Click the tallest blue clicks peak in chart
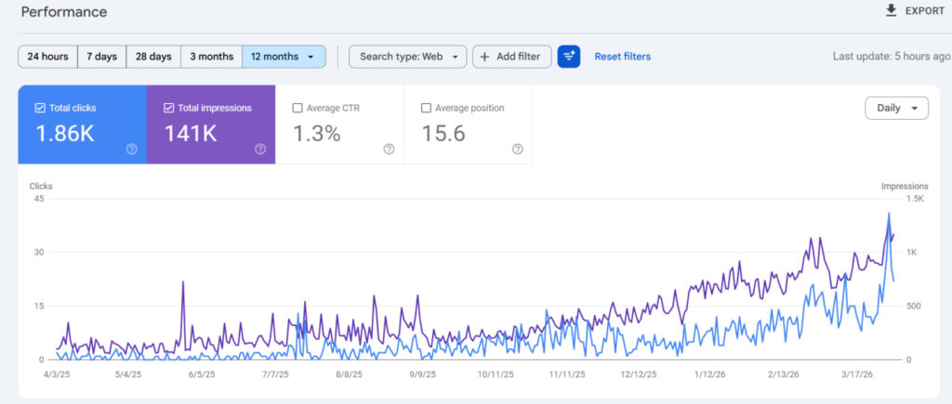The height and width of the screenshot is (404, 952). point(889,214)
